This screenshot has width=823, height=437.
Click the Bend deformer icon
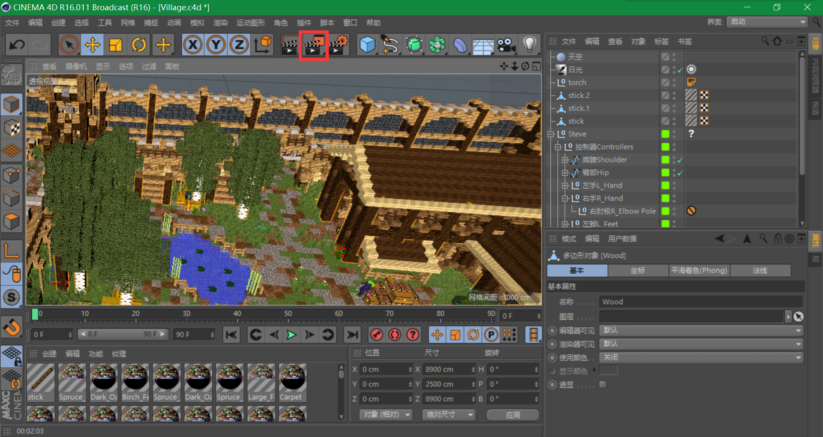click(460, 45)
